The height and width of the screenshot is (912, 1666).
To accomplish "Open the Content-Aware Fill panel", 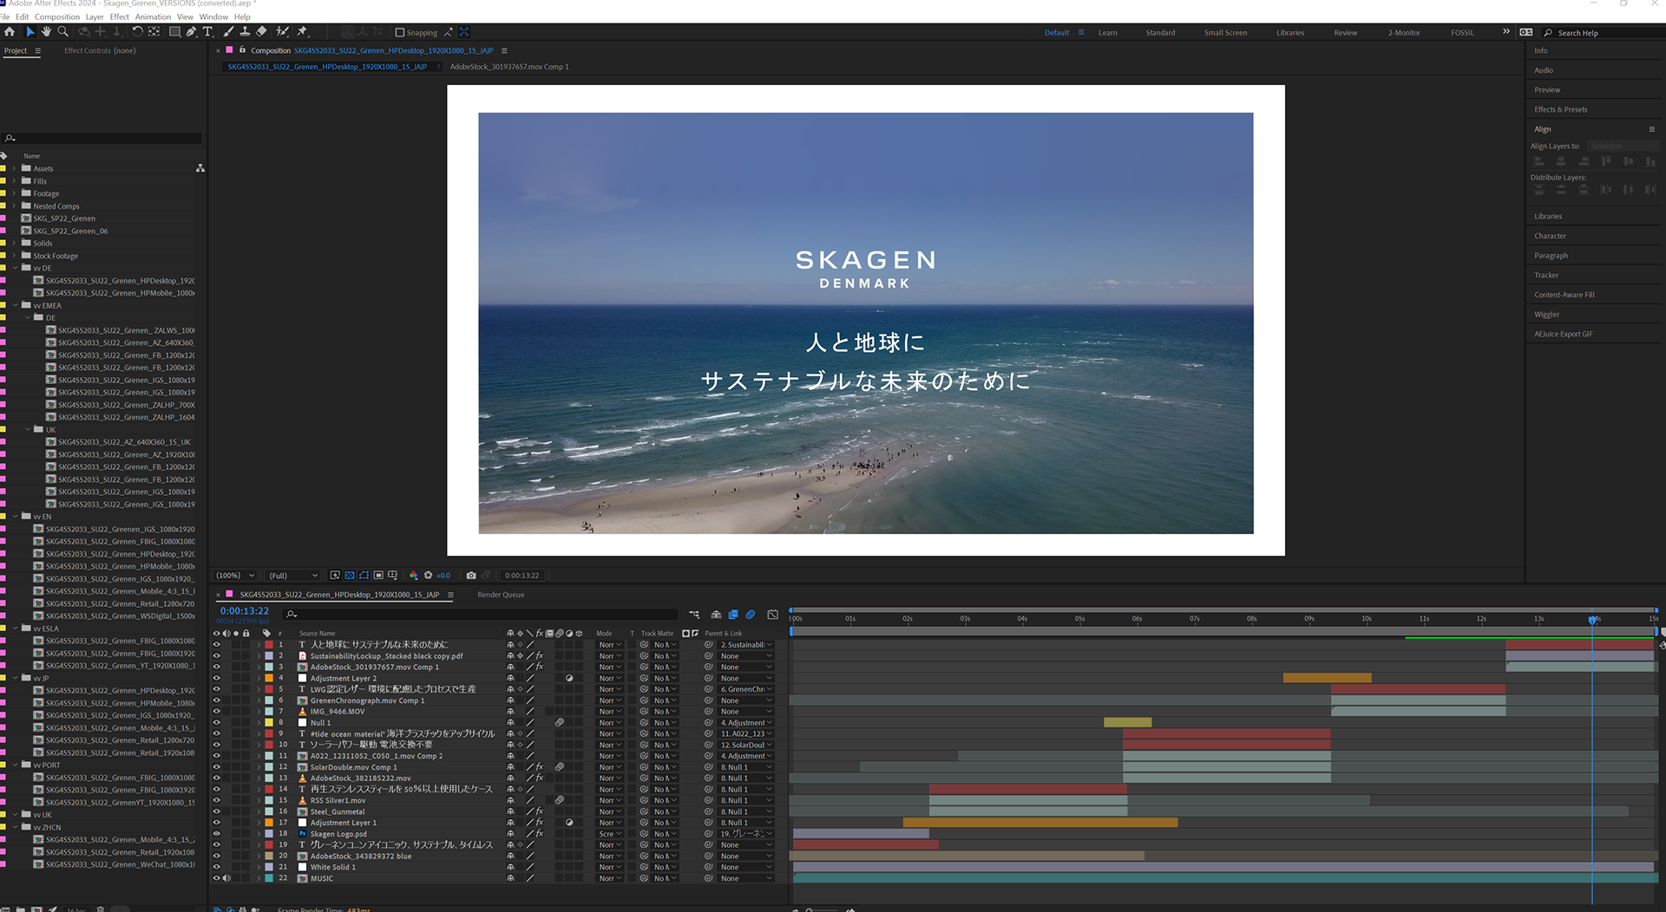I will 1564,295.
